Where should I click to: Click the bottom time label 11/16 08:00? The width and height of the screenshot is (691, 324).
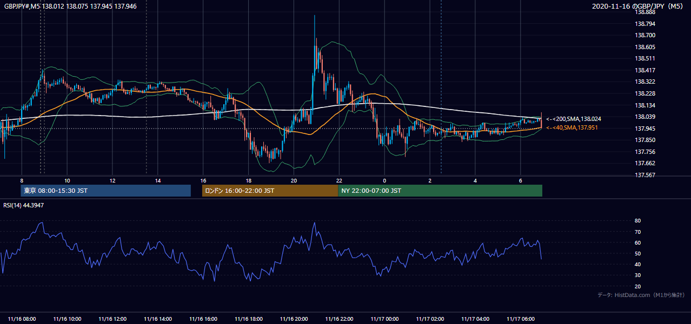pyautogui.click(x=22, y=319)
